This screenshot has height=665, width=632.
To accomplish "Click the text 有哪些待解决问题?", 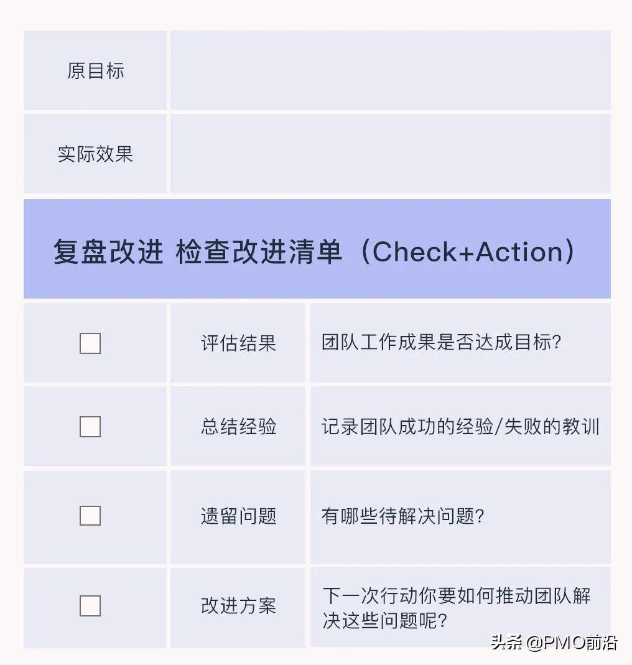I will (402, 516).
